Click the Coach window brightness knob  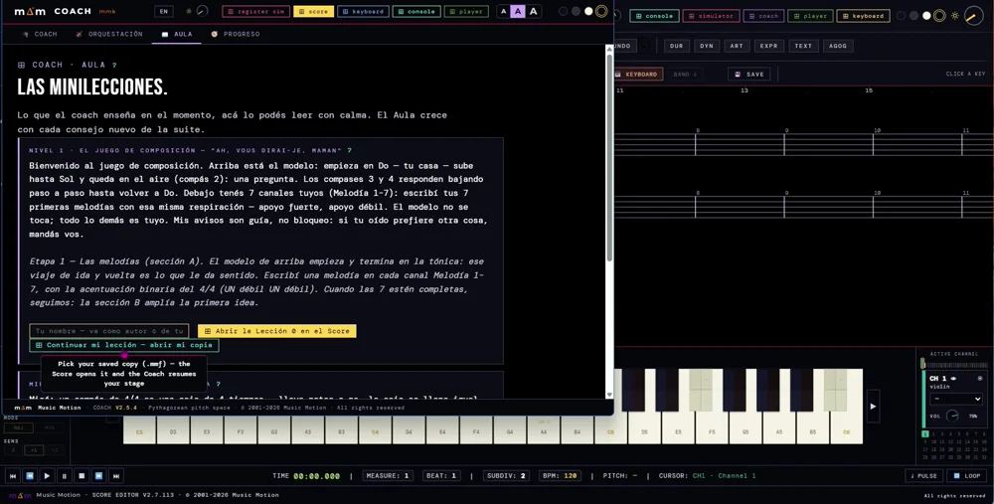coord(202,11)
